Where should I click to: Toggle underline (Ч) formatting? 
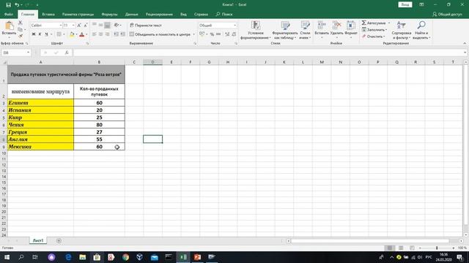click(x=46, y=34)
